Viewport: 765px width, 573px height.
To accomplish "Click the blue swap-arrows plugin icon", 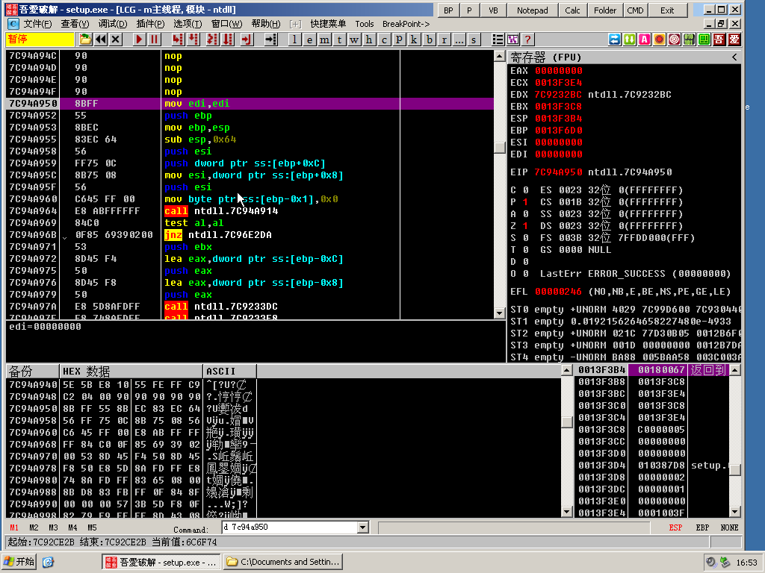I will [x=615, y=40].
